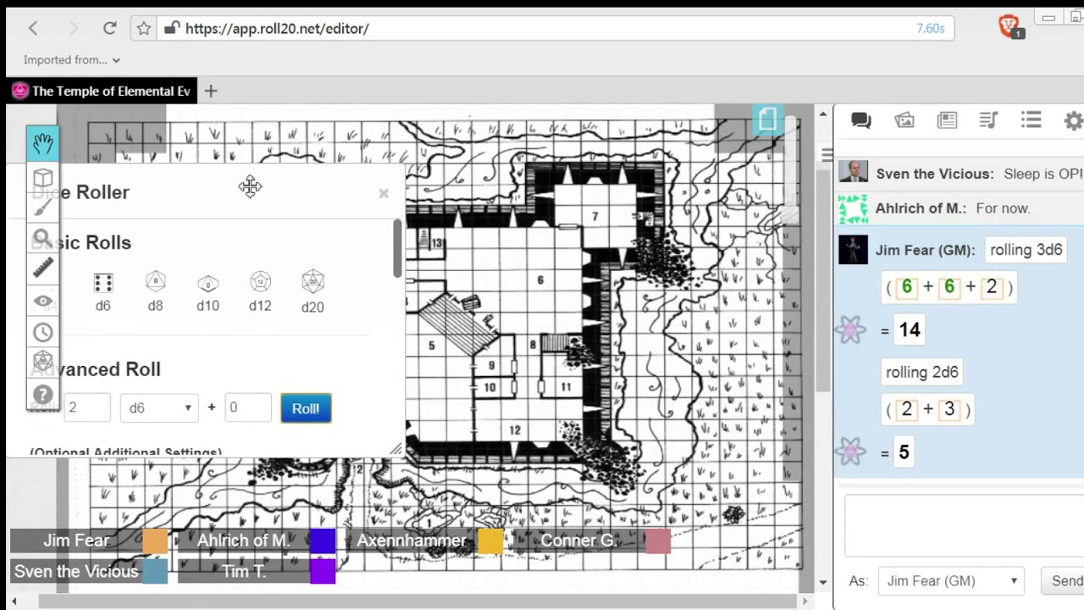This screenshot has height=610, width=1084.
Task: Click the padlock site security icon
Action: coord(171,28)
